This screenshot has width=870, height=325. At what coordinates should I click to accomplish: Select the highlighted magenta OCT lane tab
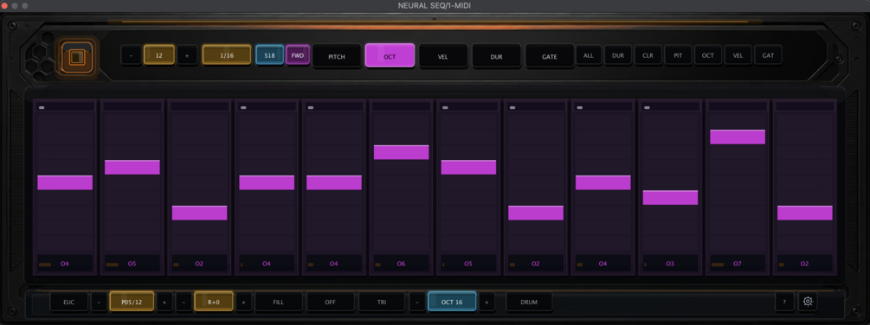point(390,56)
